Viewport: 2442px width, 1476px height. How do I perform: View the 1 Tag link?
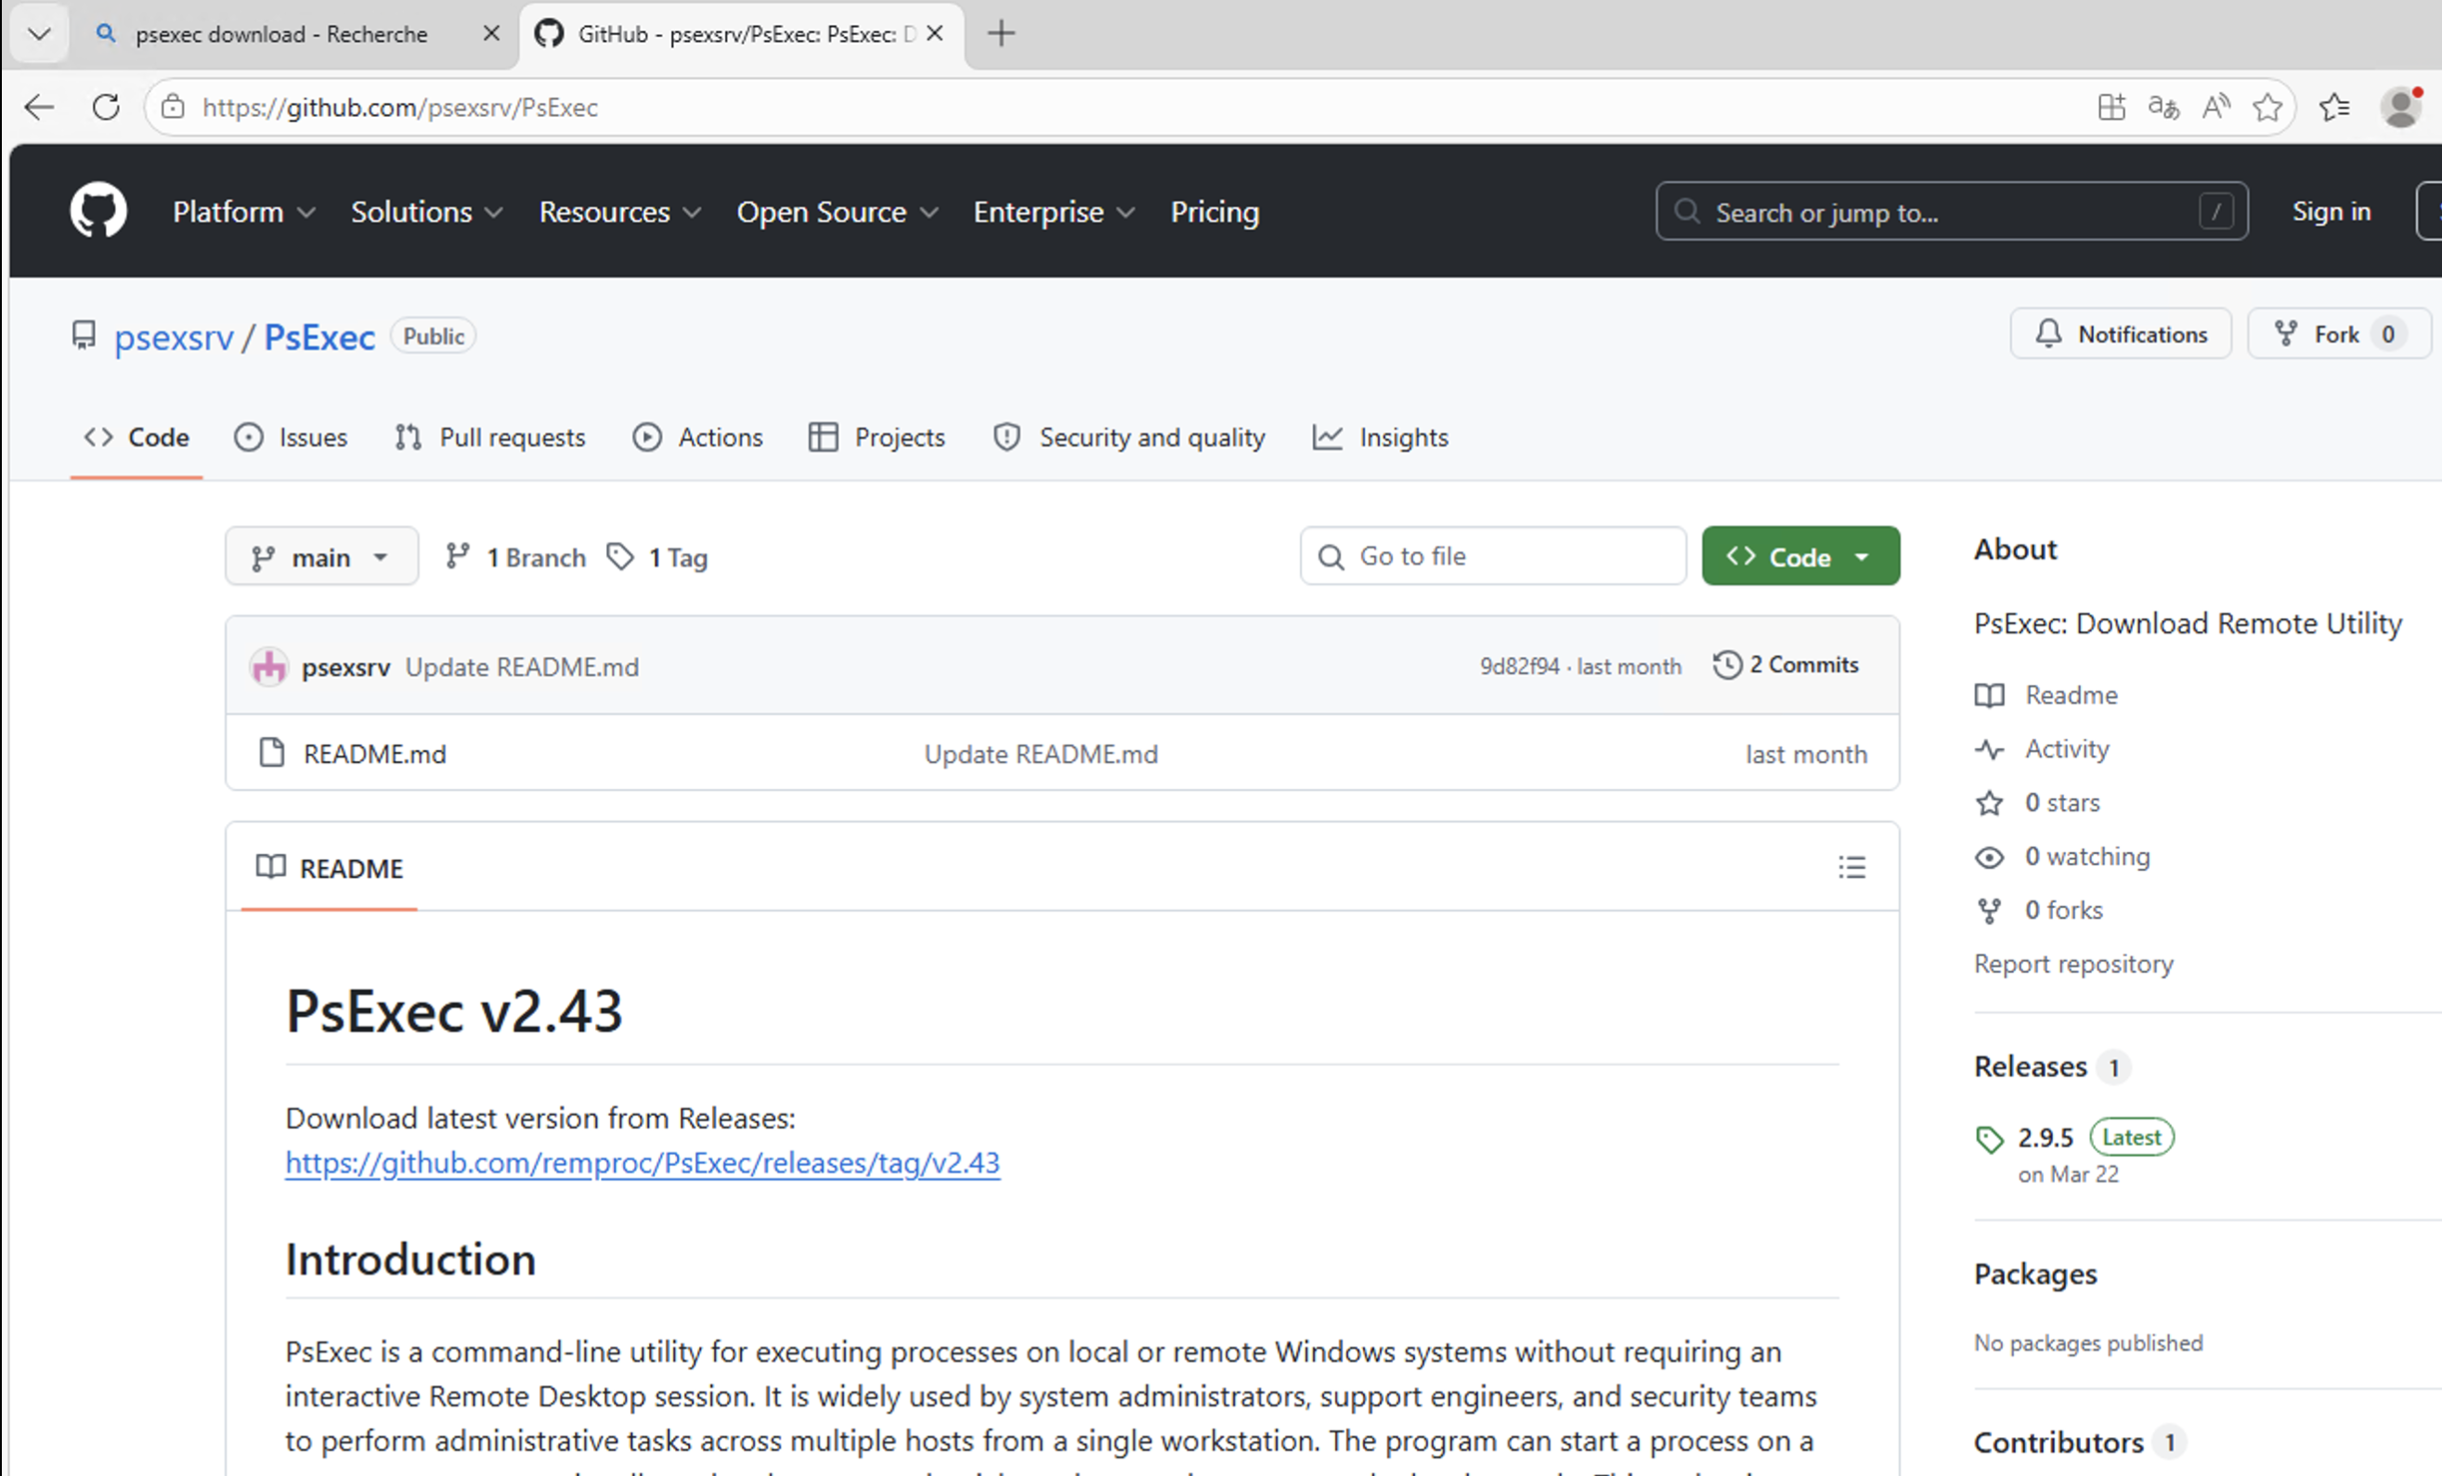click(x=658, y=557)
